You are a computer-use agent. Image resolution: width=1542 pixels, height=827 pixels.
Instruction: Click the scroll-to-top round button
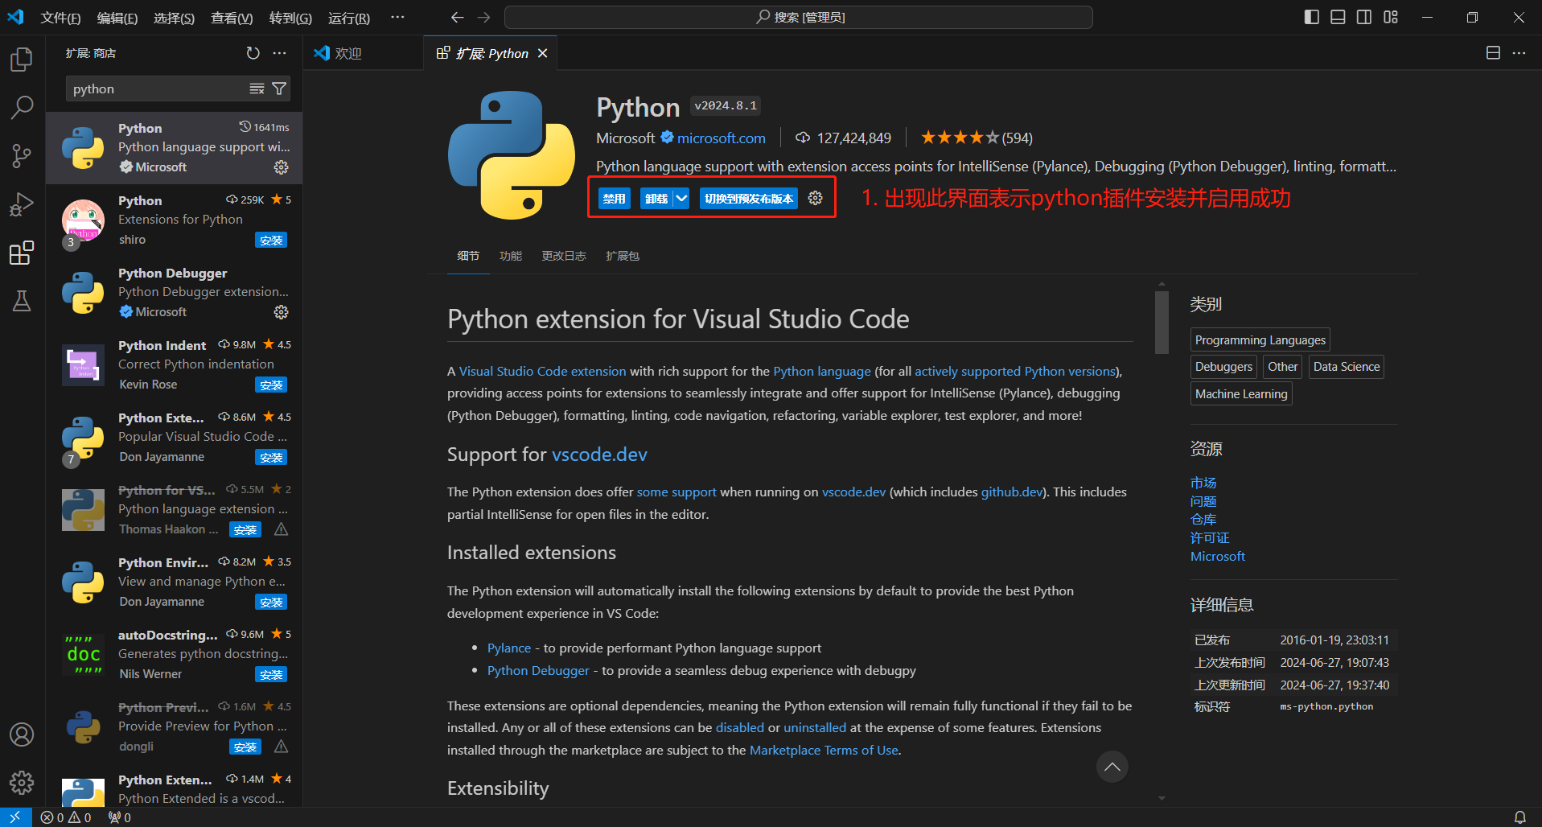pos(1112,767)
